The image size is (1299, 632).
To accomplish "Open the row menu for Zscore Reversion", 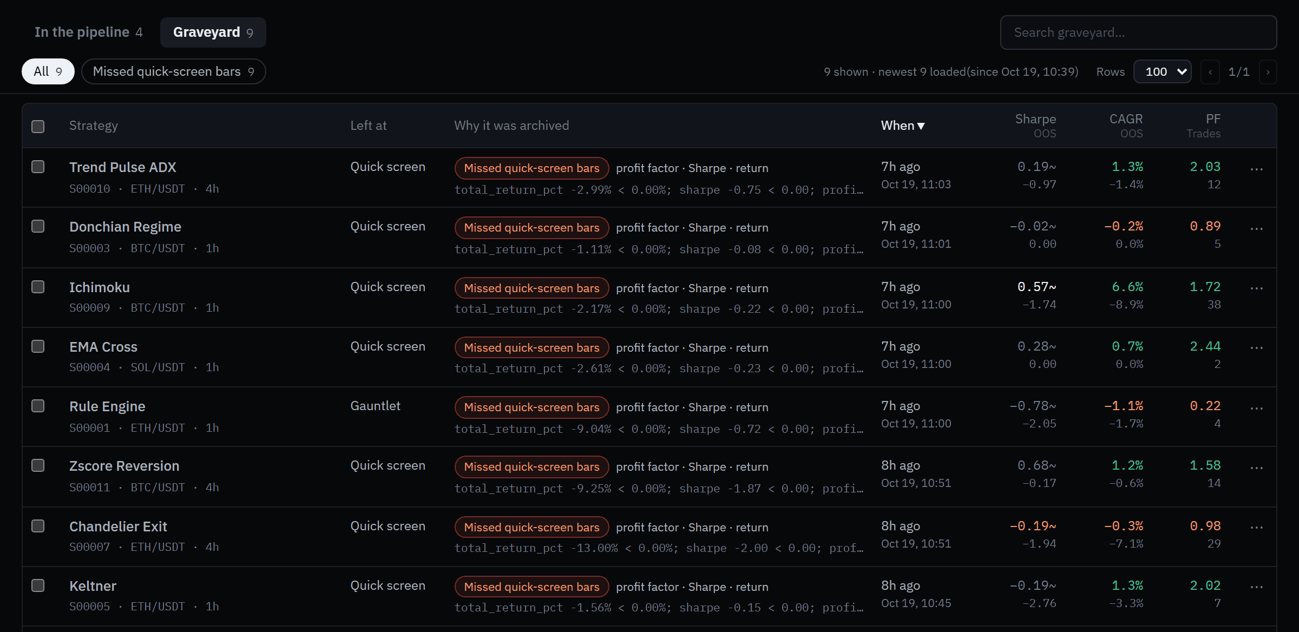I will click(1256, 468).
